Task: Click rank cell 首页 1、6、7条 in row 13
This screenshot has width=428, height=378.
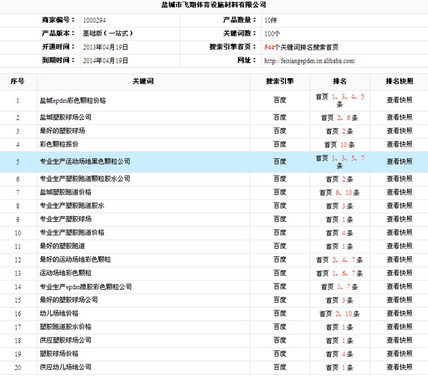Action: pos(340,273)
